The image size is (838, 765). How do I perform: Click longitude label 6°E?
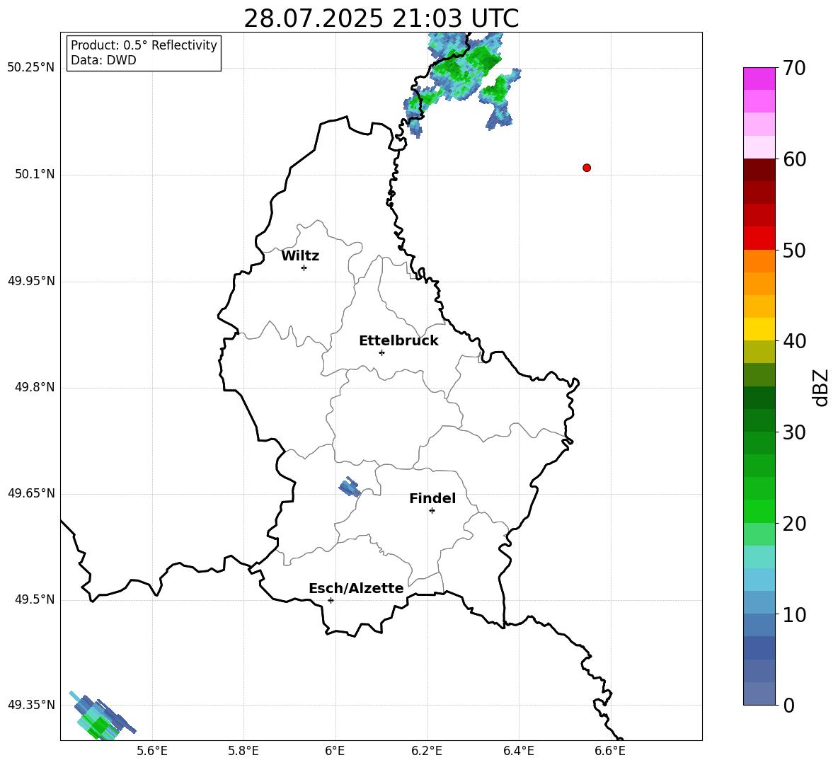[335, 751]
